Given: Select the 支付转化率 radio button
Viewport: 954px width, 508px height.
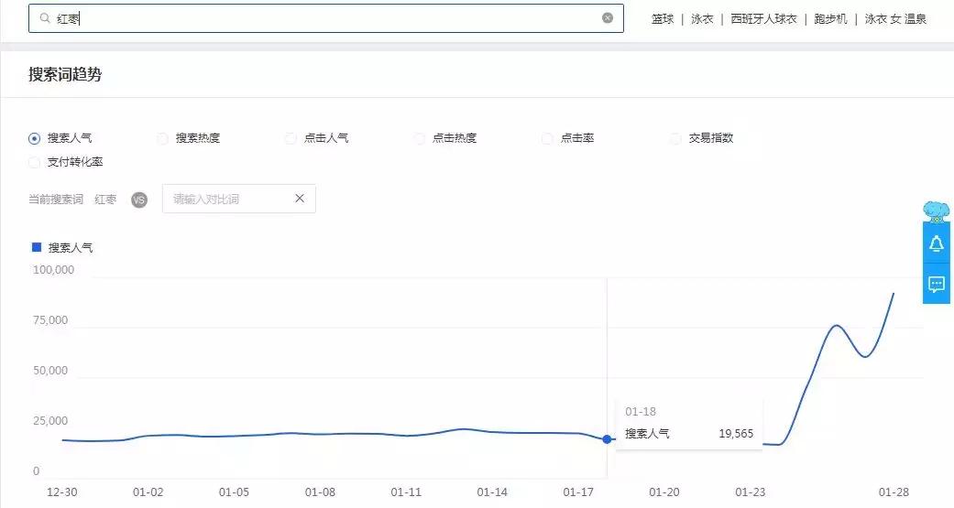Looking at the screenshot, I should 35,162.
